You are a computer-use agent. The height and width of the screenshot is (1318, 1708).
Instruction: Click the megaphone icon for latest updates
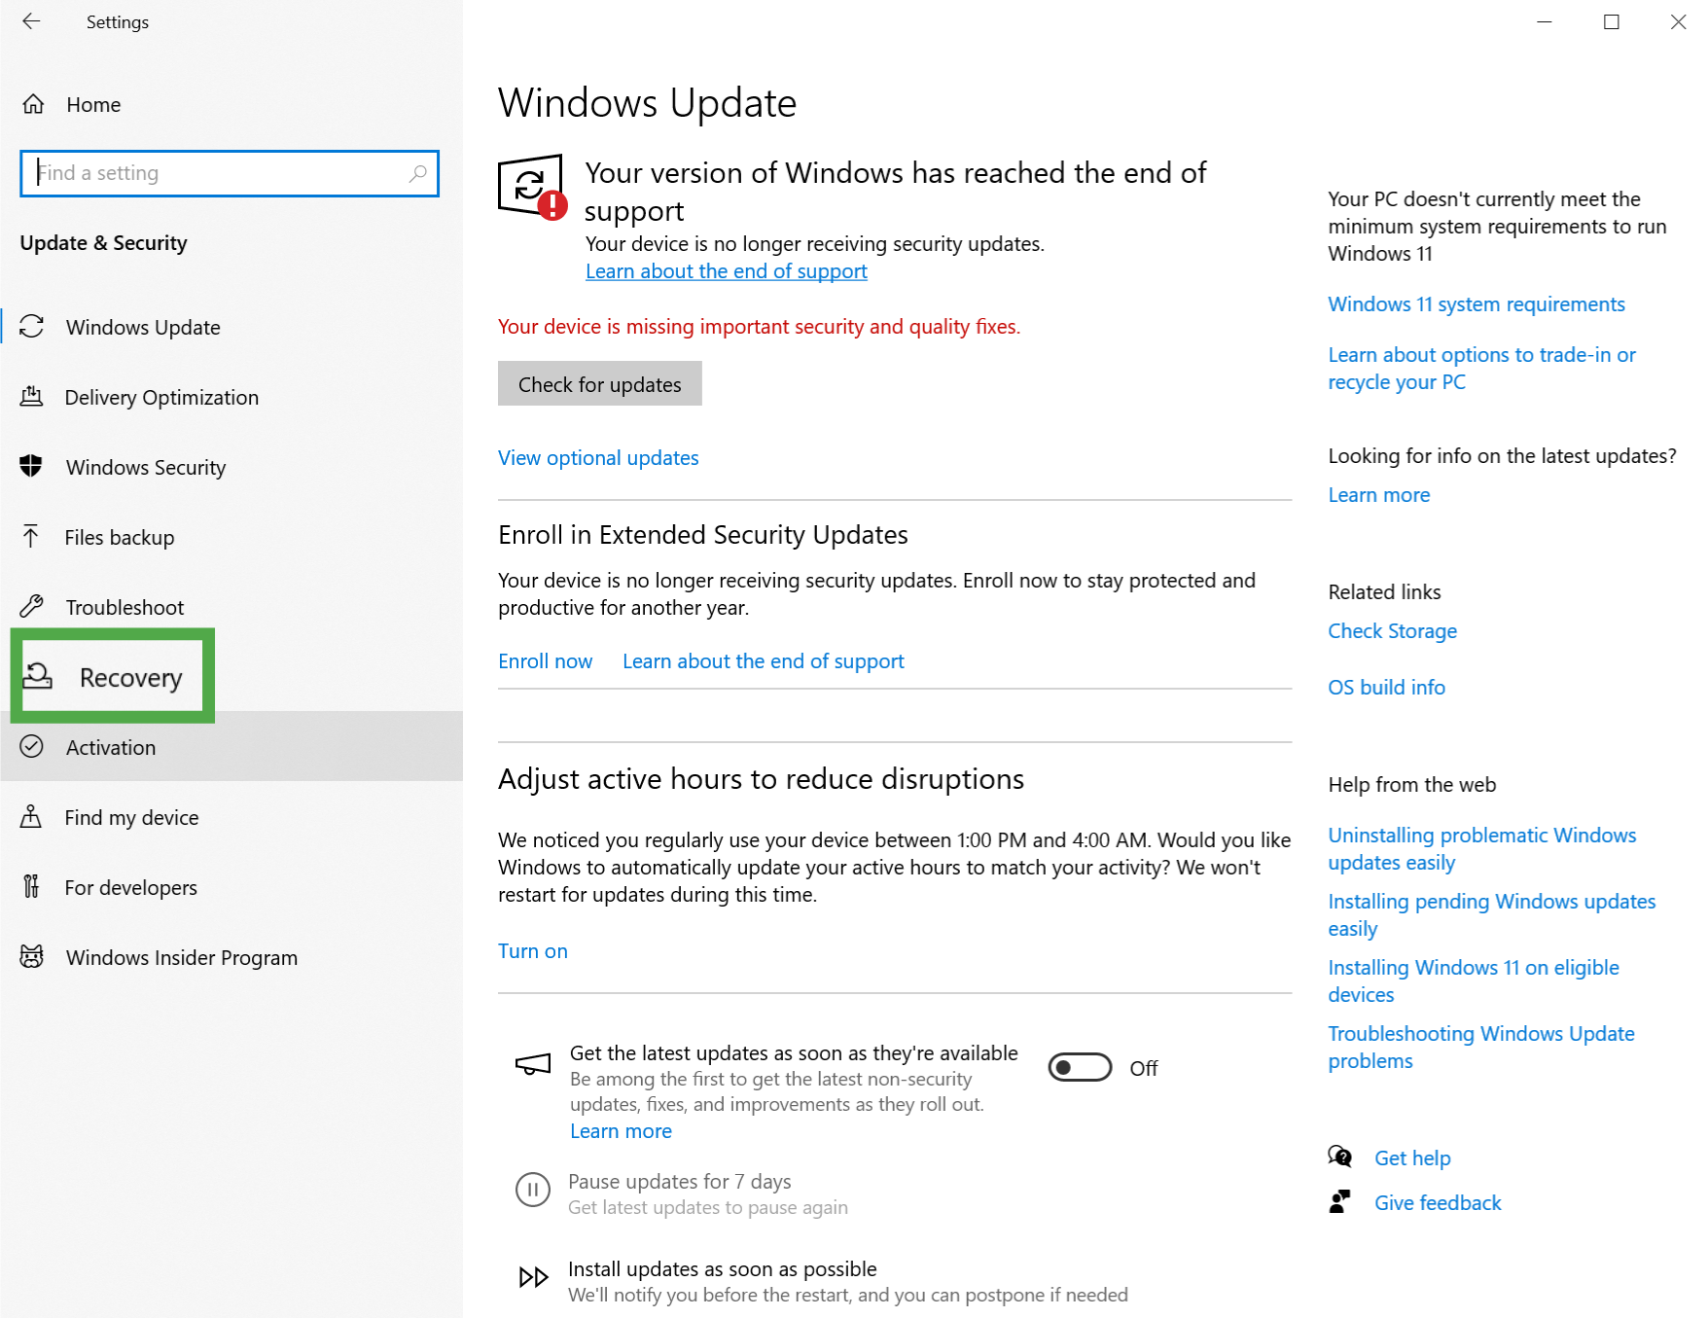tap(533, 1065)
